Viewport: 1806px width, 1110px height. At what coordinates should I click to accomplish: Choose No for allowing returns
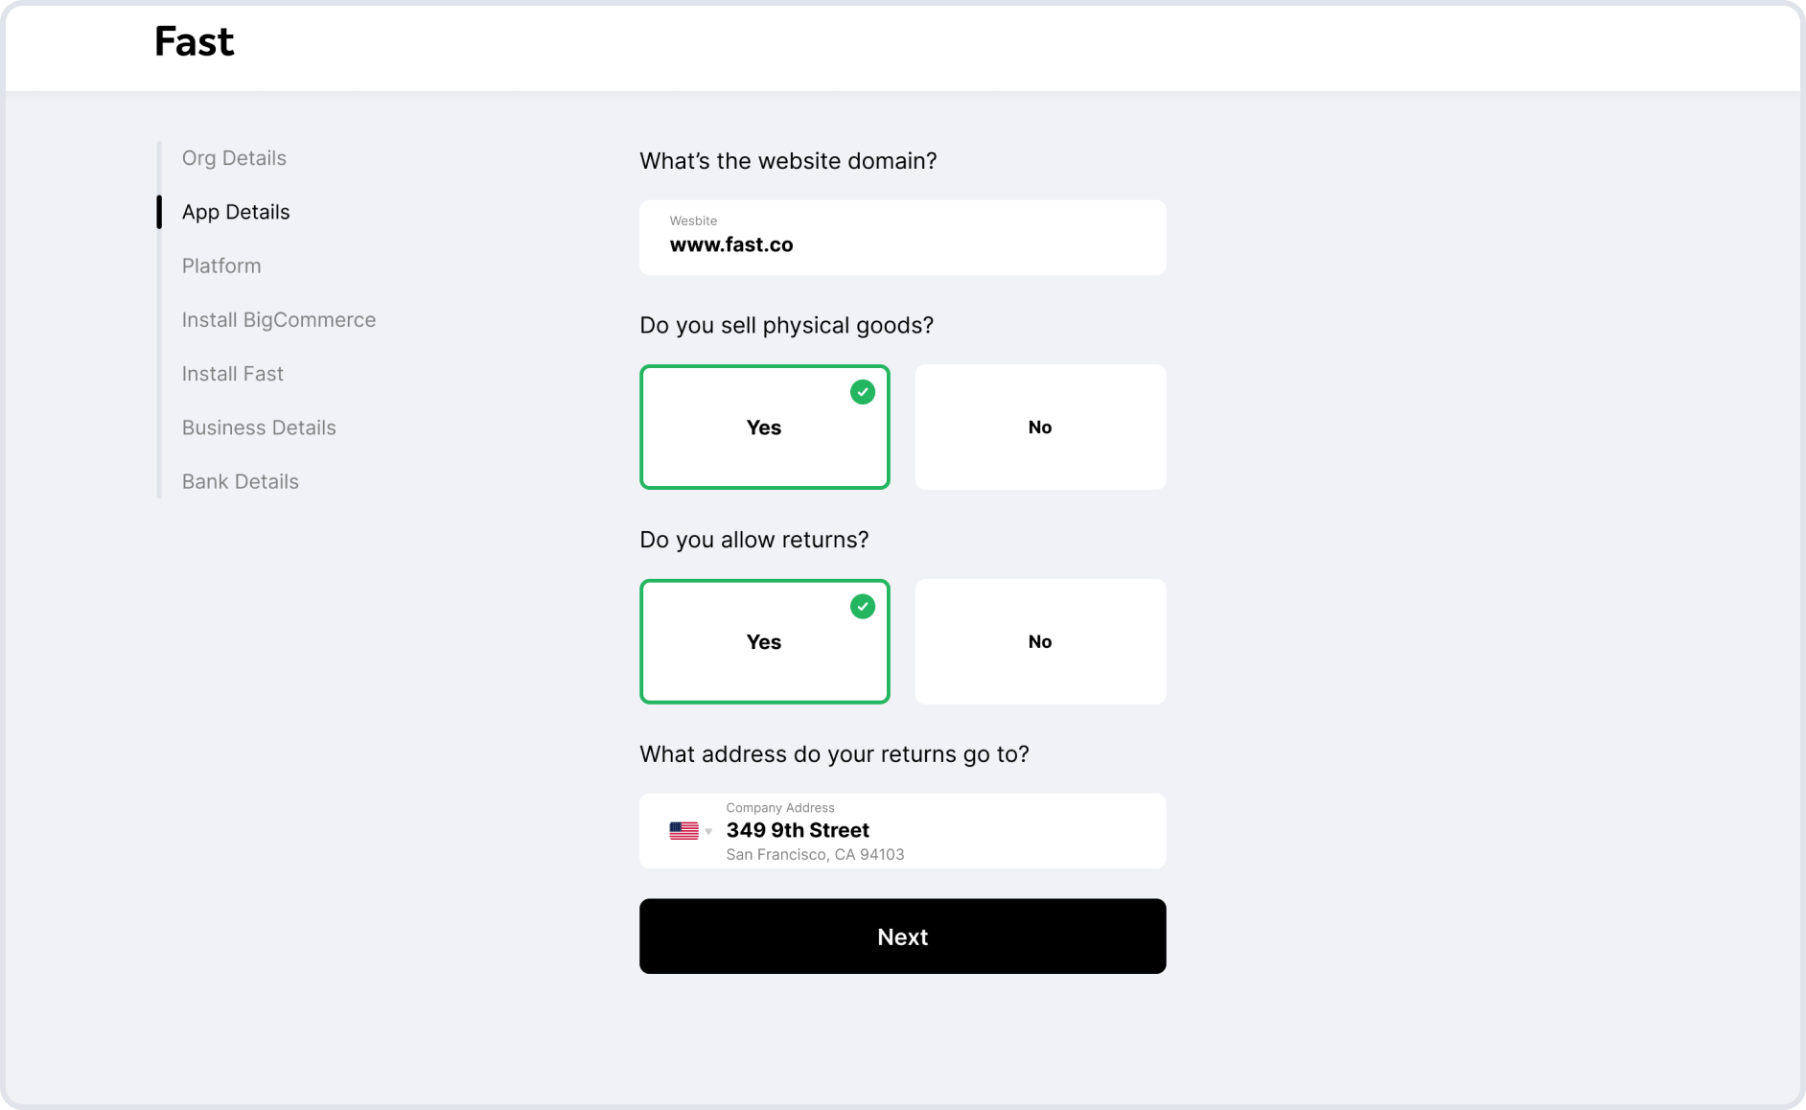(1040, 641)
